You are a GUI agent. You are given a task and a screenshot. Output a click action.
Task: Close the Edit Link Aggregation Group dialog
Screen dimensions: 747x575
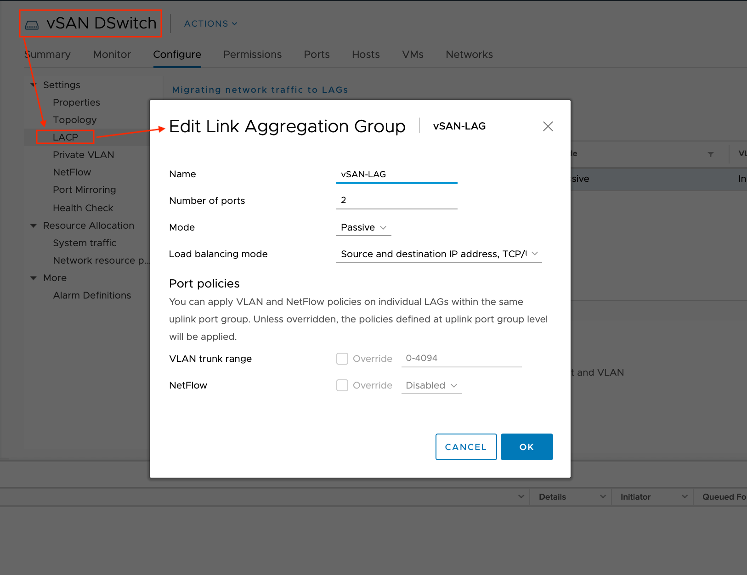click(548, 126)
